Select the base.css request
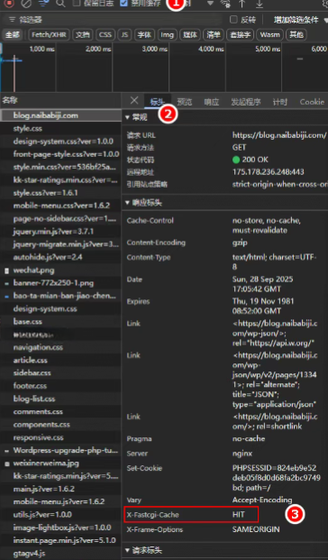Screen dimensions: 328x560 (x=60, y=321)
